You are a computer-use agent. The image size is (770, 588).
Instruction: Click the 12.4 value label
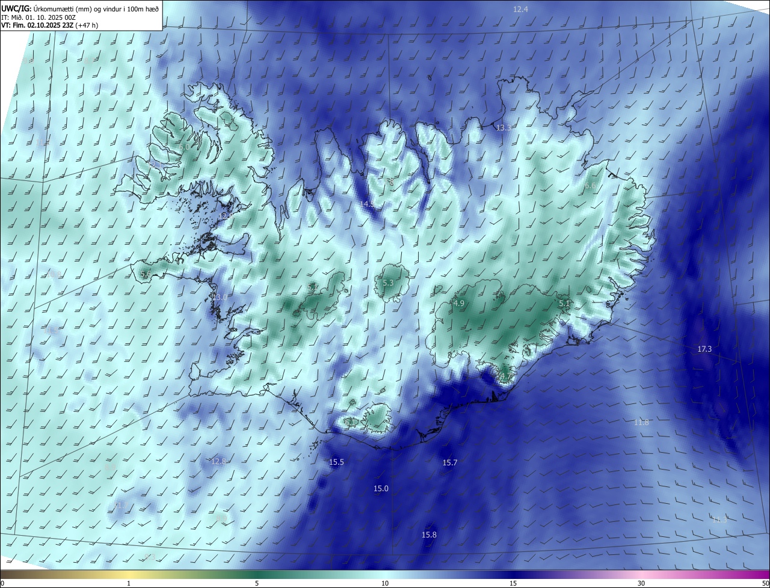(520, 9)
